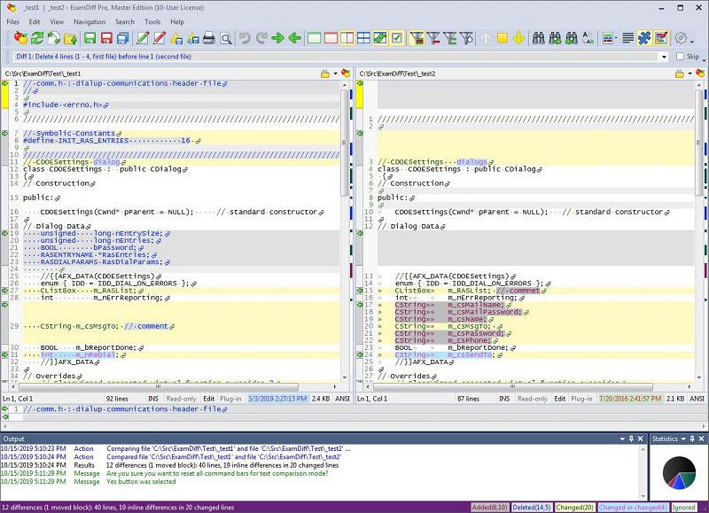Click Edit button in left pane status bar
The height and width of the screenshot is (513, 709).
[210, 399]
